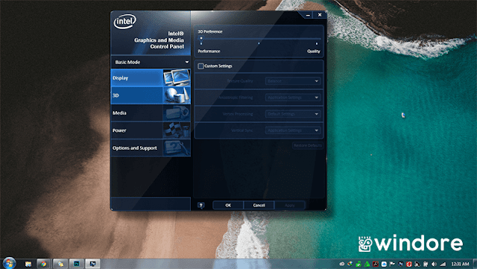Open Action Center flag icon
This screenshot has width=477, height=269.
(x=392, y=264)
